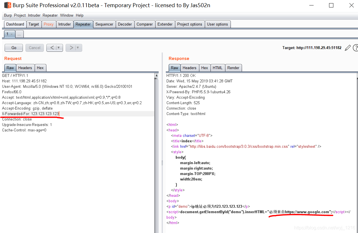The width and height of the screenshot is (358, 233).
Task: Click the Upgrade-Insecure-Requests: 1 line
Action: click(27, 125)
